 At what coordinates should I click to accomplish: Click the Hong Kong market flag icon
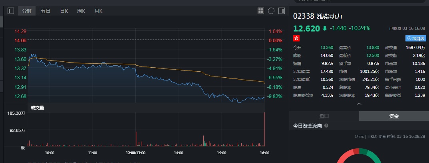click(x=296, y=38)
